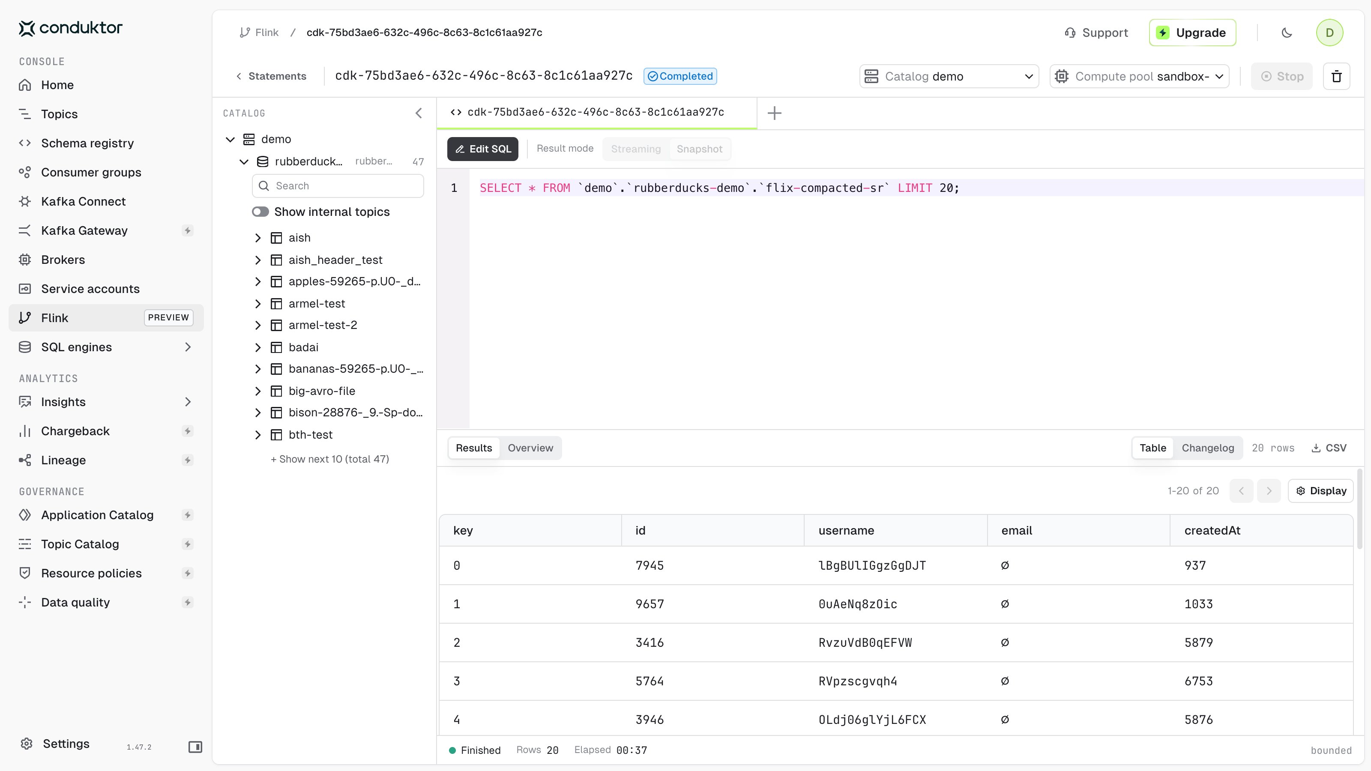Screen dimensions: 1371x771
Task: Collapse the Catalog panel arrow
Action: (x=419, y=114)
